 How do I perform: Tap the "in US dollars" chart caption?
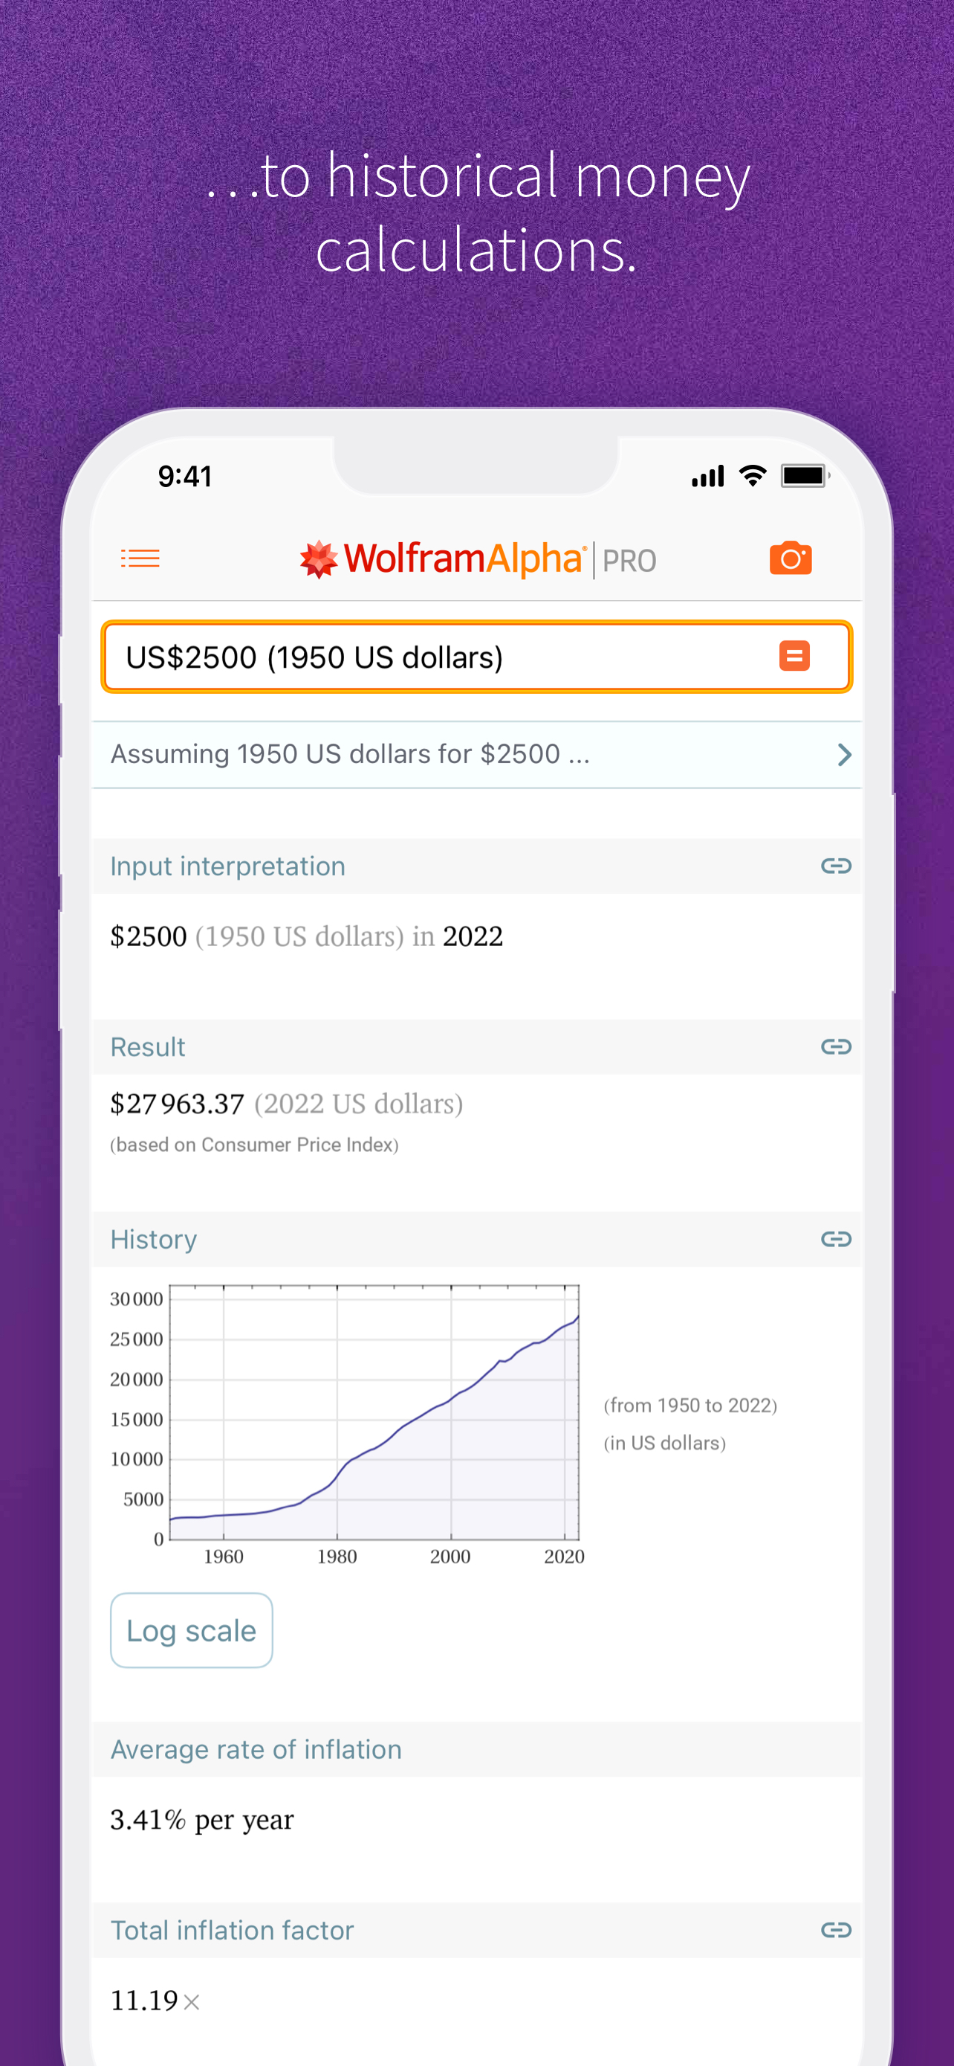[x=665, y=1443]
